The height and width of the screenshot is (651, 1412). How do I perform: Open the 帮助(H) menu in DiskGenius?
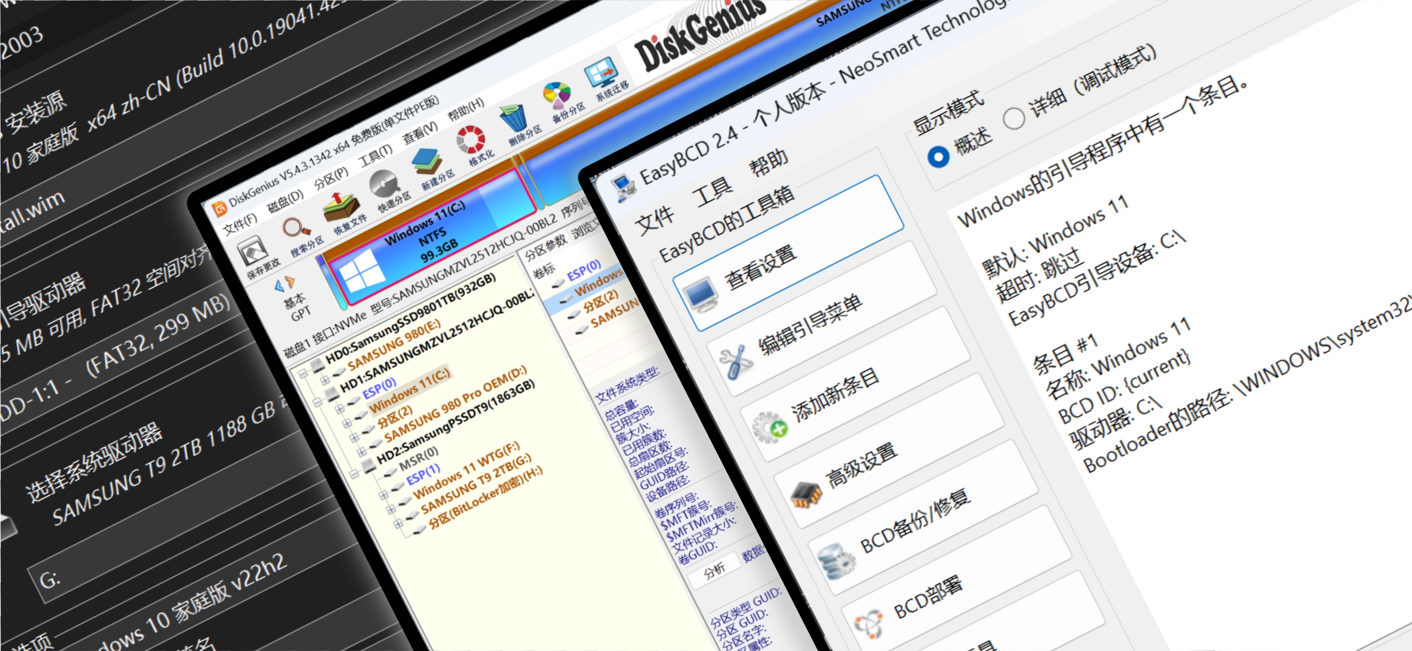[x=466, y=109]
